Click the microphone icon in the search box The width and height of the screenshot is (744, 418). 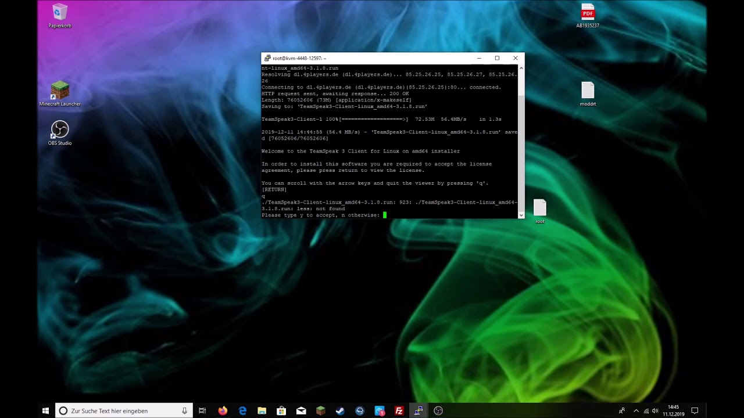coord(184,410)
